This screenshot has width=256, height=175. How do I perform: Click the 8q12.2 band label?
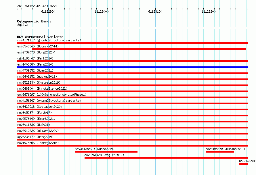coord(22,25)
